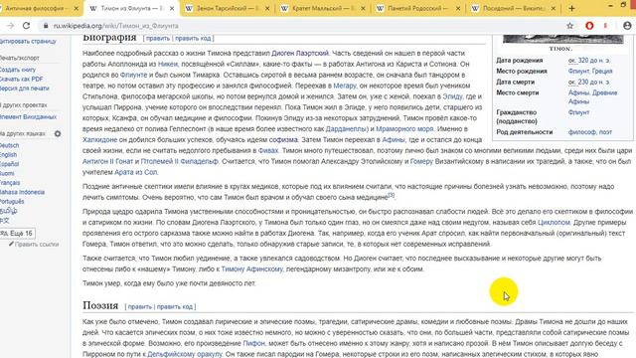The image size is (636, 358).
Task: Click sidebar 'Версия для печати' link
Action: [x=24, y=89]
